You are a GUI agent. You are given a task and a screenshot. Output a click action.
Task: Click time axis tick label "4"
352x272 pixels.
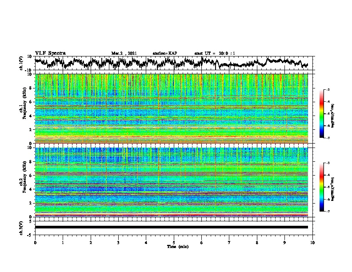point(146,243)
